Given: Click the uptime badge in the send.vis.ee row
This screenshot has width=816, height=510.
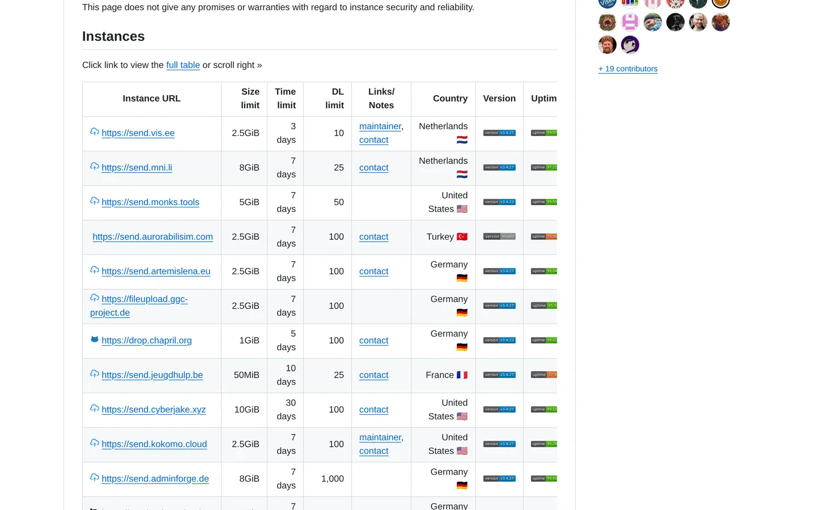Looking at the screenshot, I should click(x=544, y=133).
